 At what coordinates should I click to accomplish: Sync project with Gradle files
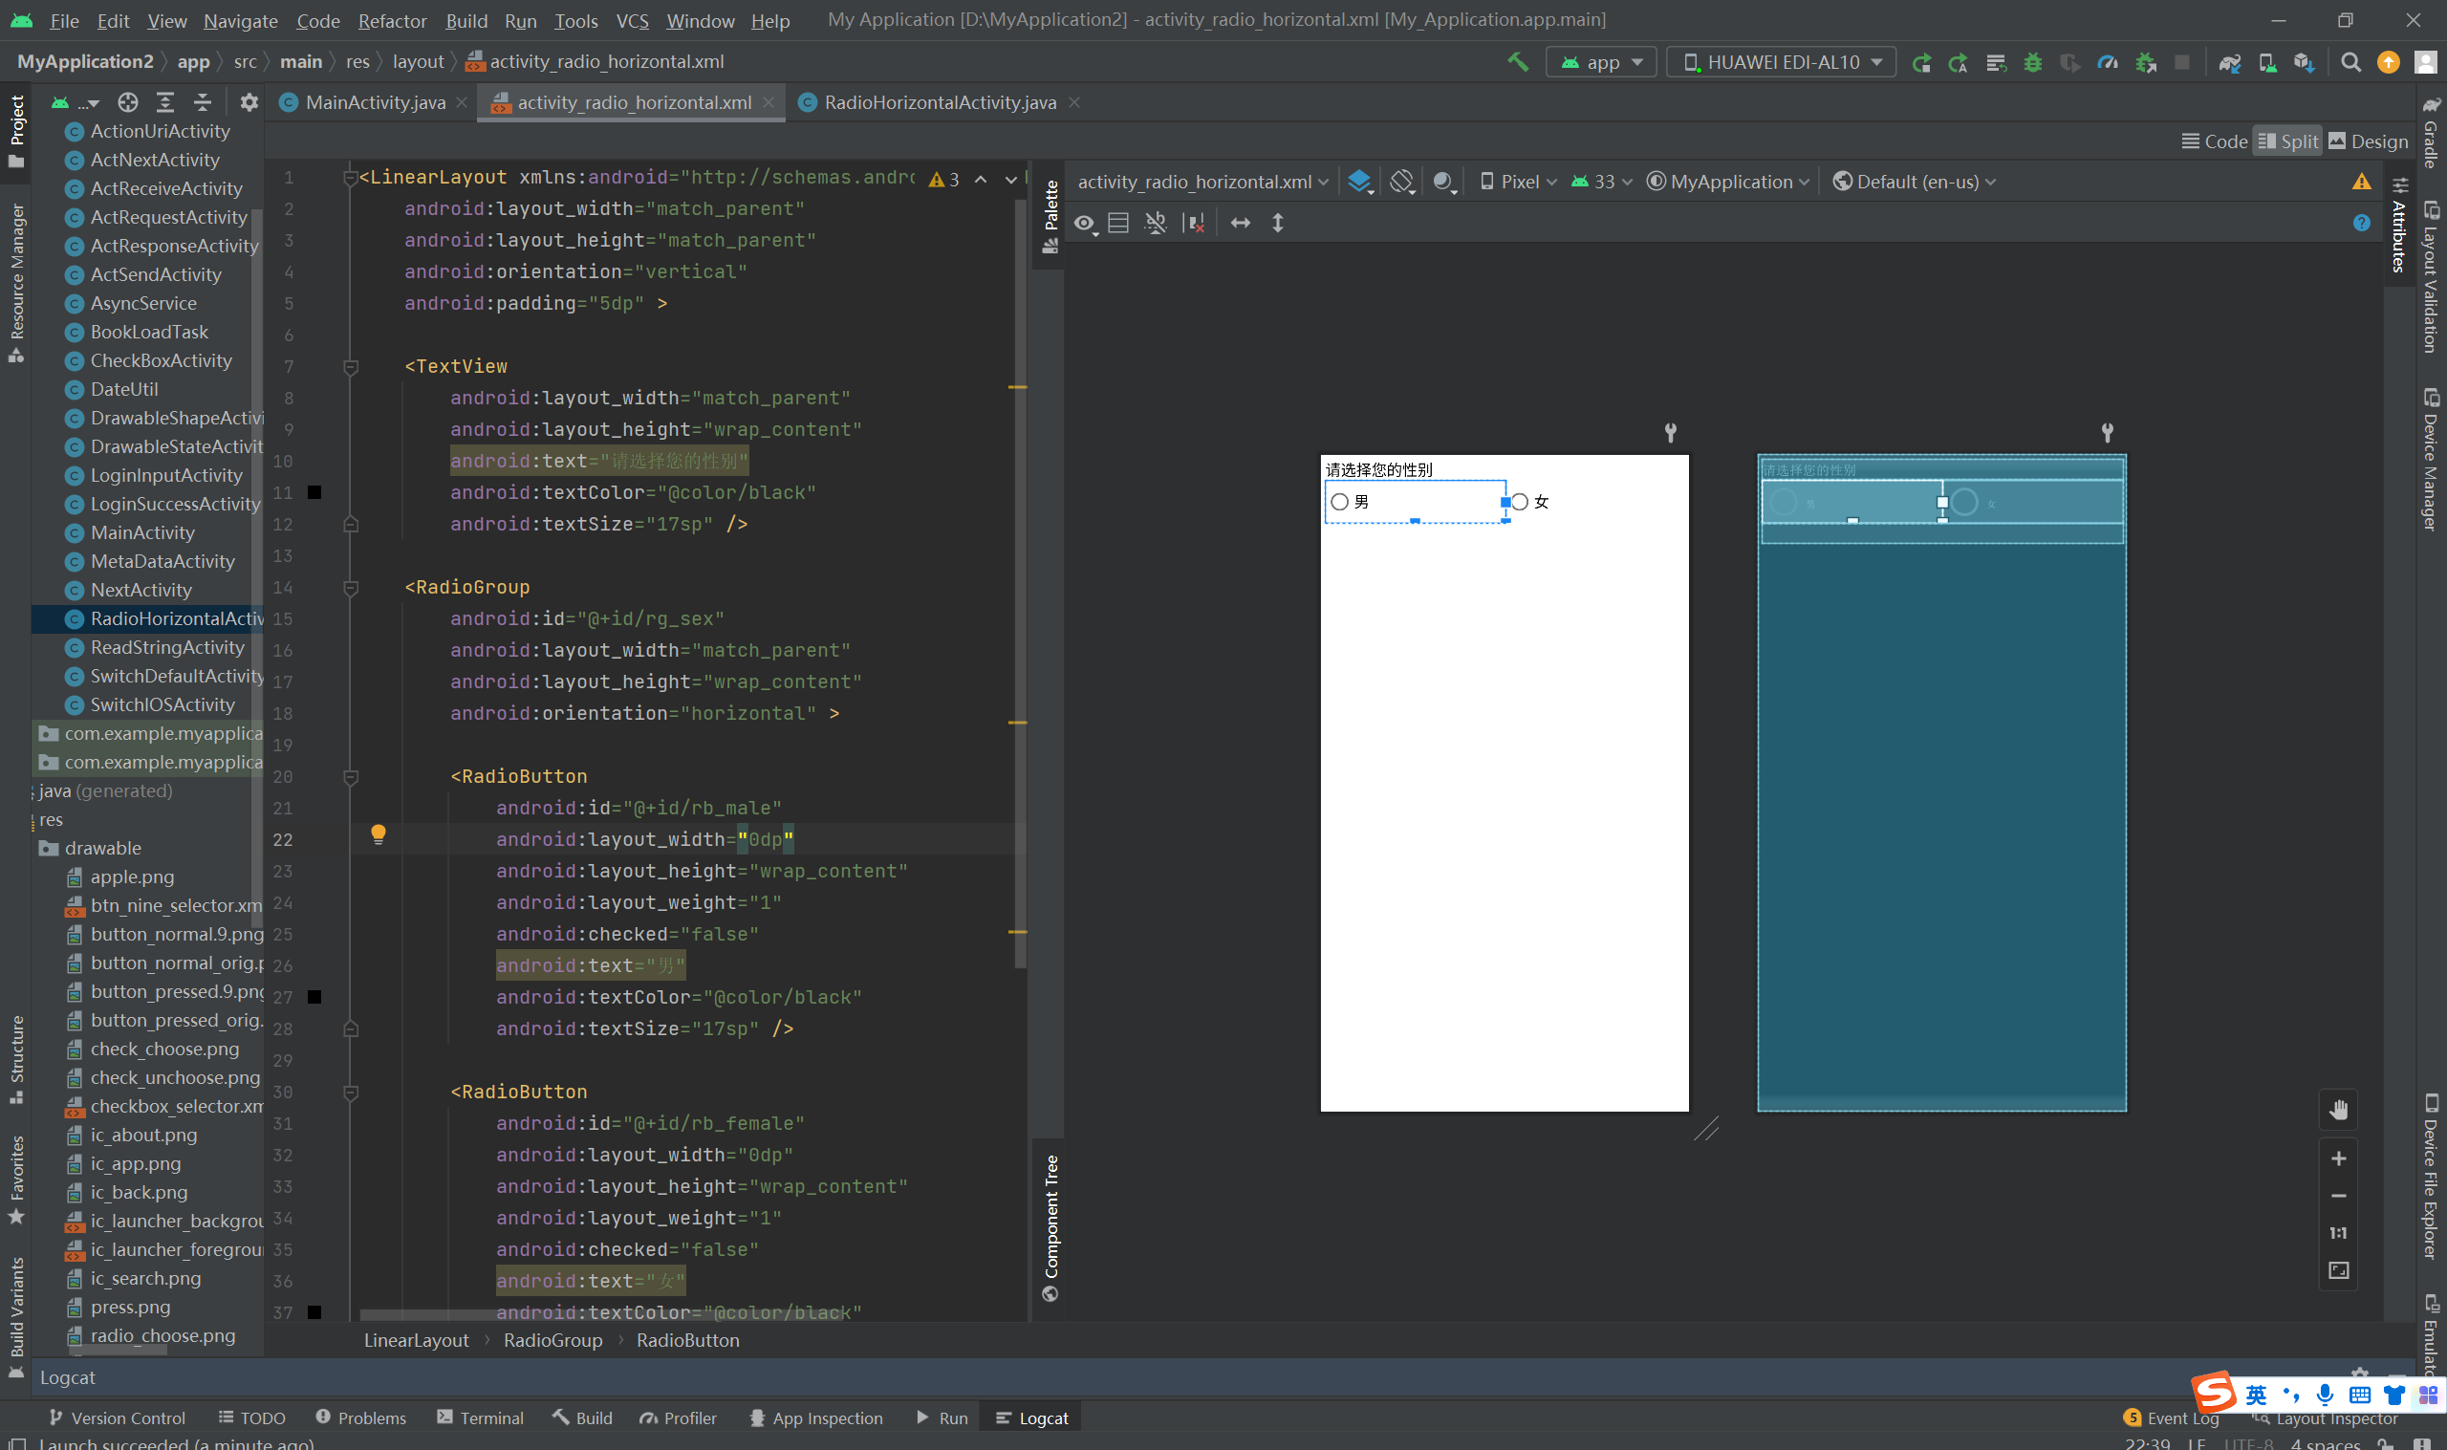(2229, 62)
